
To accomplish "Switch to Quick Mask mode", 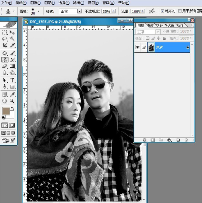I will click(x=12, y=125).
